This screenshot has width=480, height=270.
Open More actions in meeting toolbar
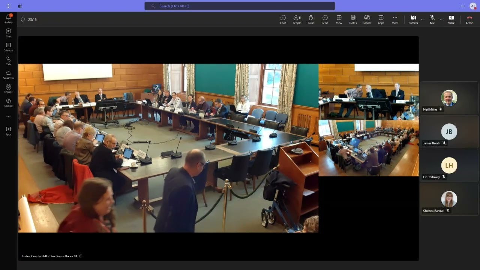(x=395, y=19)
